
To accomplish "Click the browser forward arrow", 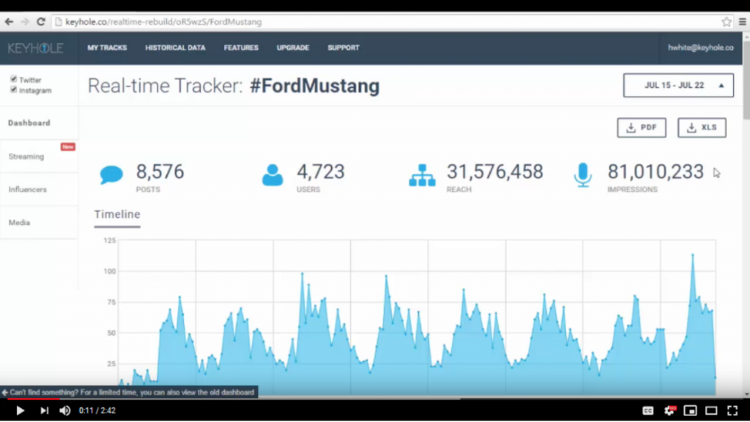I will tap(25, 21).
